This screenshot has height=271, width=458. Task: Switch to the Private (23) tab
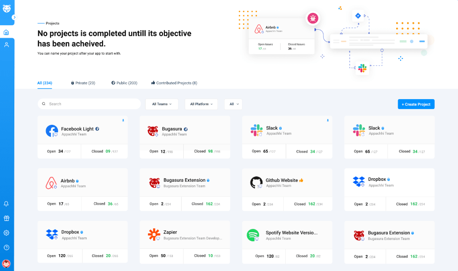[83, 83]
